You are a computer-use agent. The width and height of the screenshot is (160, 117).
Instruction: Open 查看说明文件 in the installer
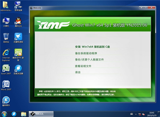pos(83,66)
